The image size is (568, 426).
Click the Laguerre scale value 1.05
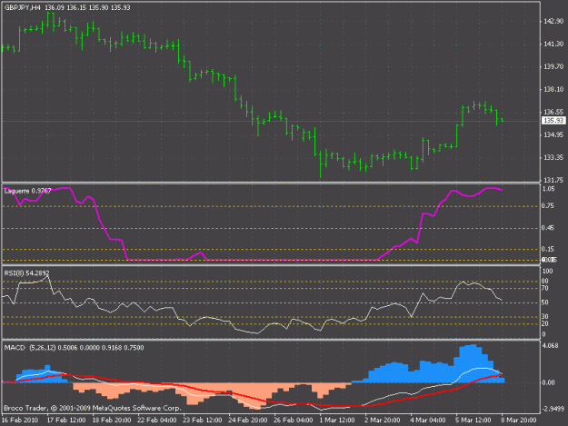548,189
